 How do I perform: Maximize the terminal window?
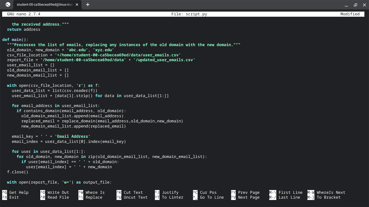pos(355,5)
